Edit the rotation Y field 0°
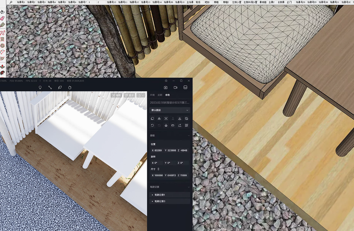The width and height of the screenshot is (354, 231). tap(170, 163)
